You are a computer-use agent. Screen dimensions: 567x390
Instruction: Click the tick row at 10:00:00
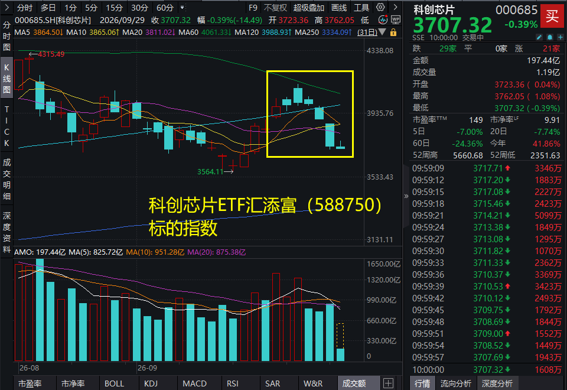pos(487,370)
